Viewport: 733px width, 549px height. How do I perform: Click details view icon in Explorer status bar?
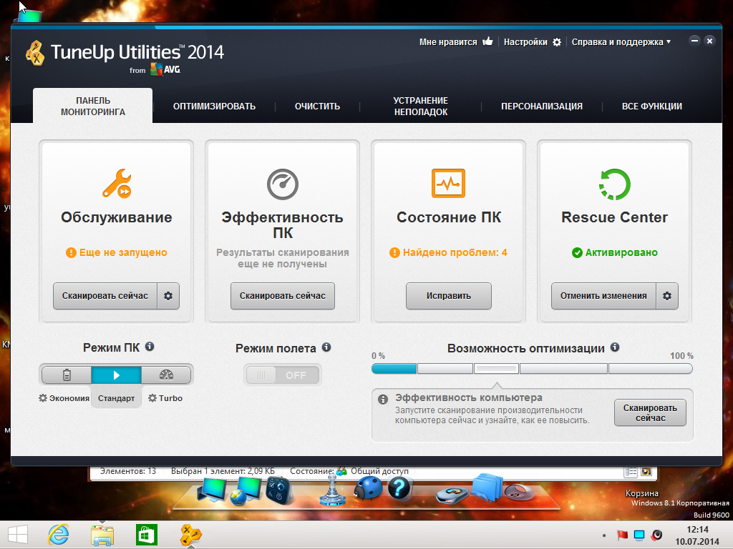pyautogui.click(x=631, y=472)
